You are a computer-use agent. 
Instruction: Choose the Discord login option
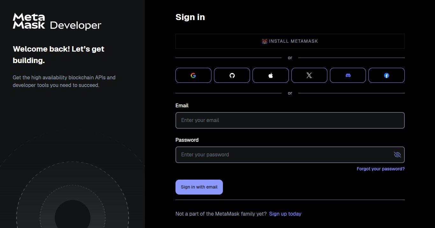pyautogui.click(x=348, y=75)
